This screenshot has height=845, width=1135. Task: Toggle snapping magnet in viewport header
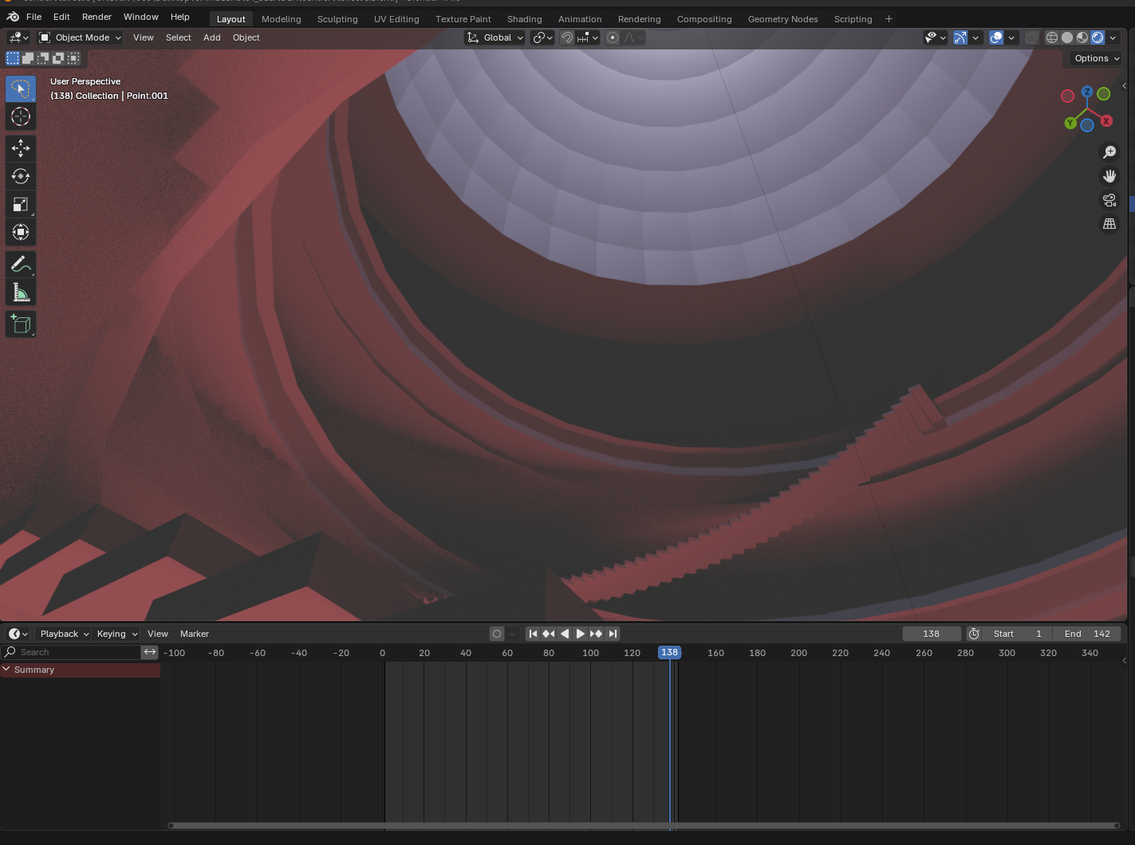[567, 37]
